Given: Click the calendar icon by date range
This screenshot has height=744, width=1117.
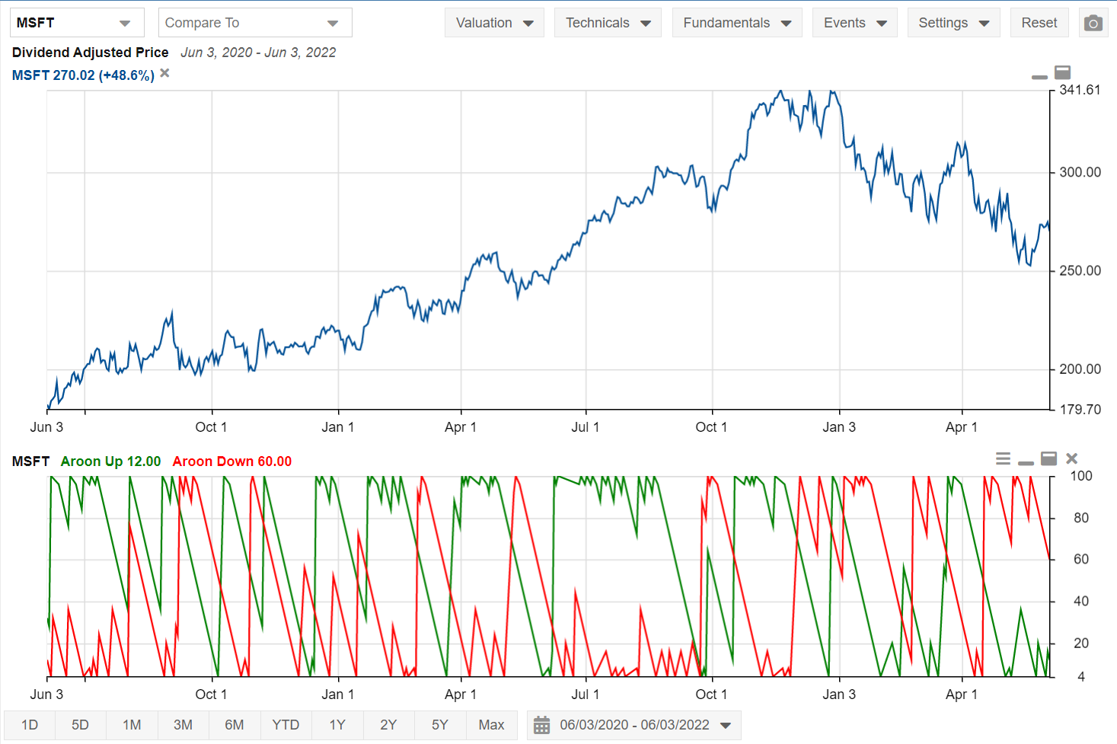Looking at the screenshot, I should tap(541, 725).
